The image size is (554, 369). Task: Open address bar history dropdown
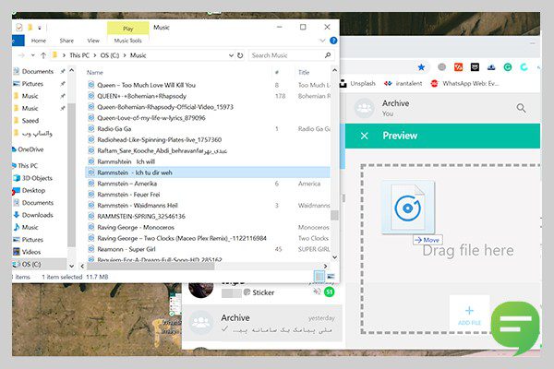coord(231,55)
